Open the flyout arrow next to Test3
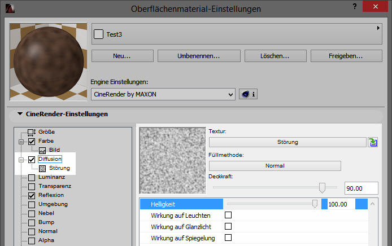The width and height of the screenshot is (392, 246). coord(378,28)
